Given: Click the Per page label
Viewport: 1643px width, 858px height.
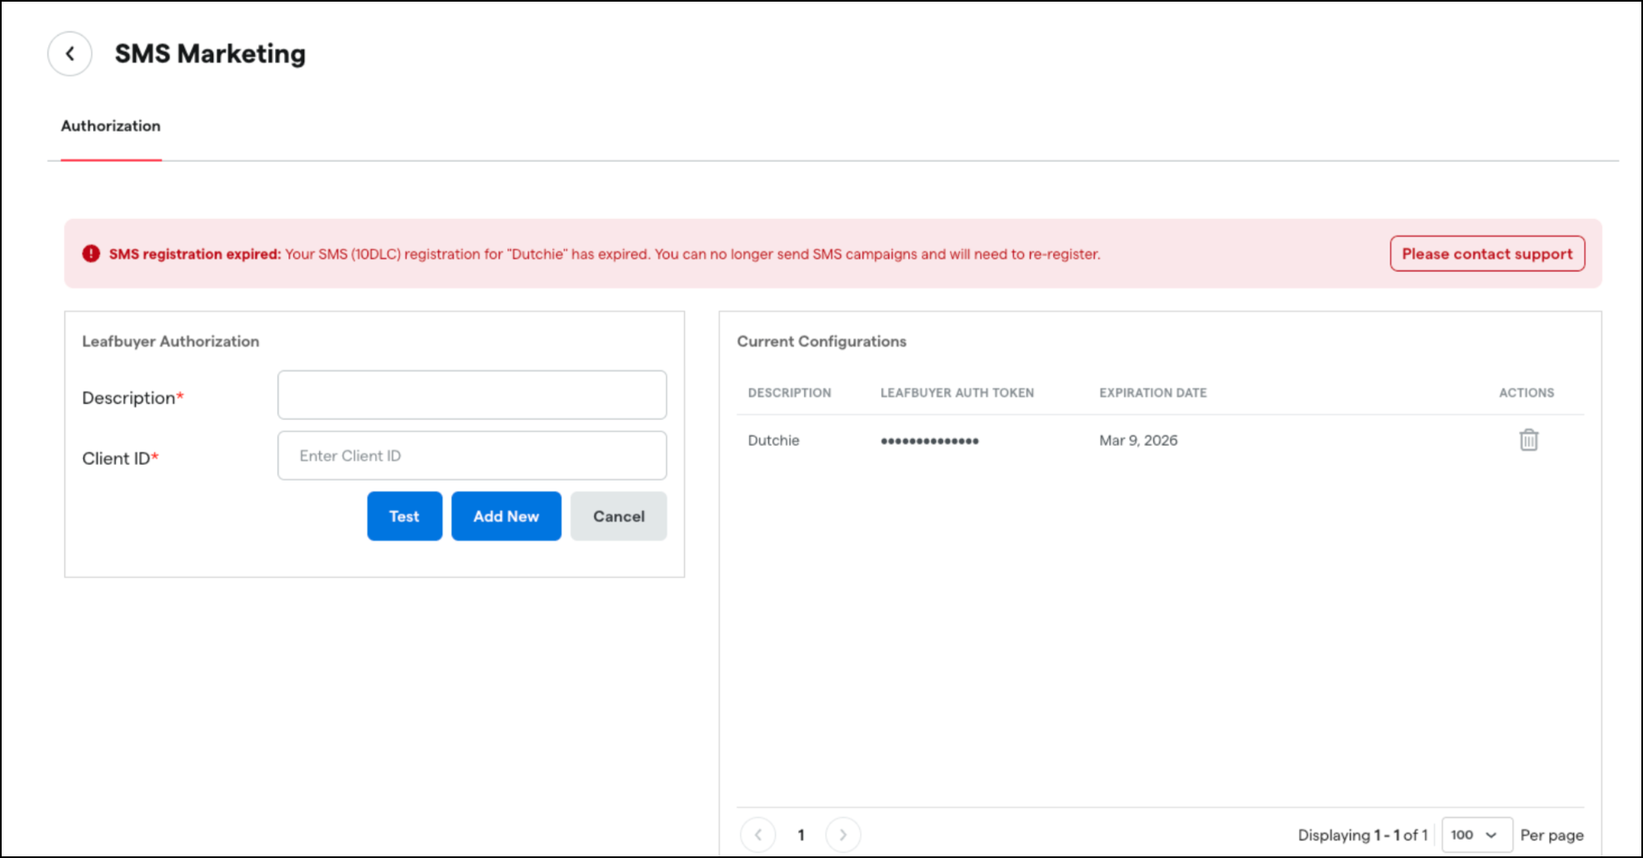Looking at the screenshot, I should tap(1552, 835).
